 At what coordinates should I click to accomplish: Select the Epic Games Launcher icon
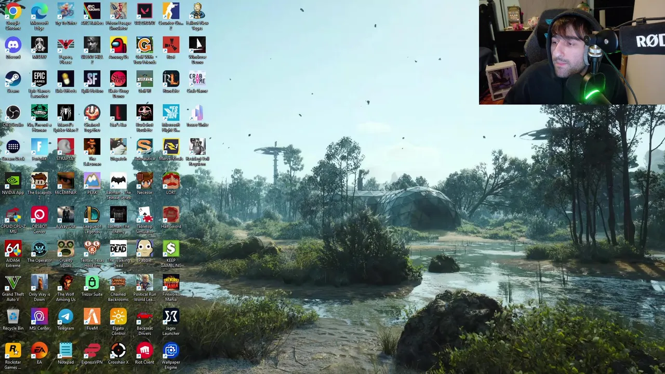pyautogui.click(x=39, y=79)
